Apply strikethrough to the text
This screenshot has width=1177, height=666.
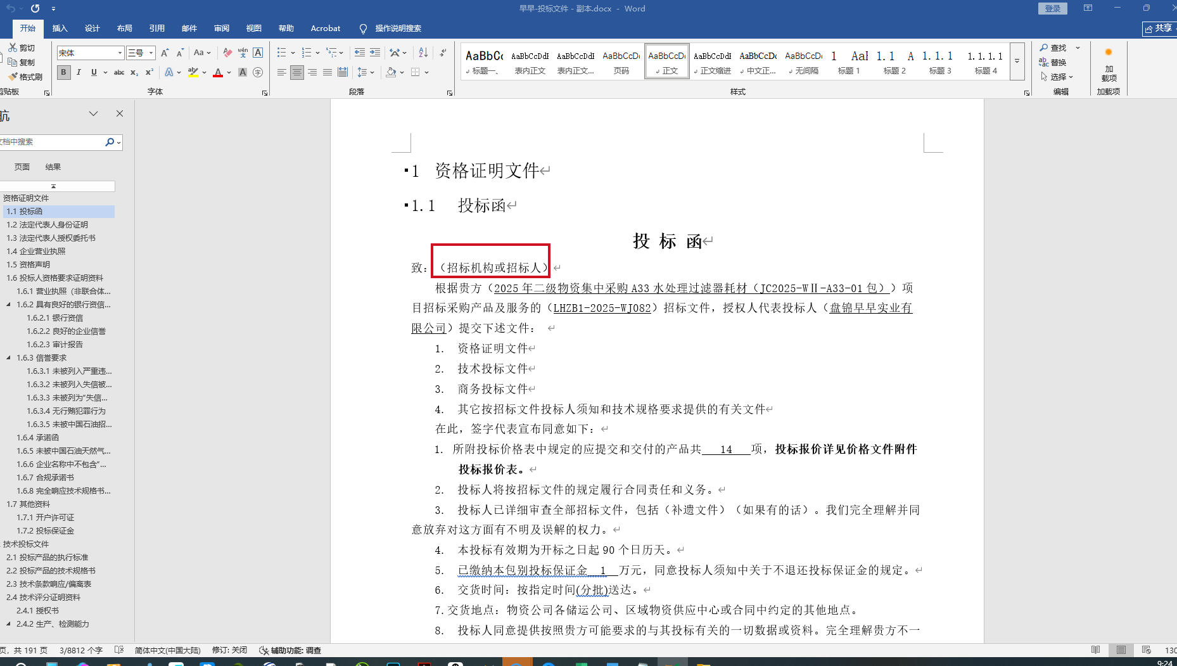point(119,73)
